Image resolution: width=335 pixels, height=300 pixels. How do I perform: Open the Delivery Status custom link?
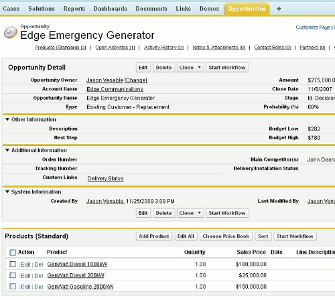(105, 178)
